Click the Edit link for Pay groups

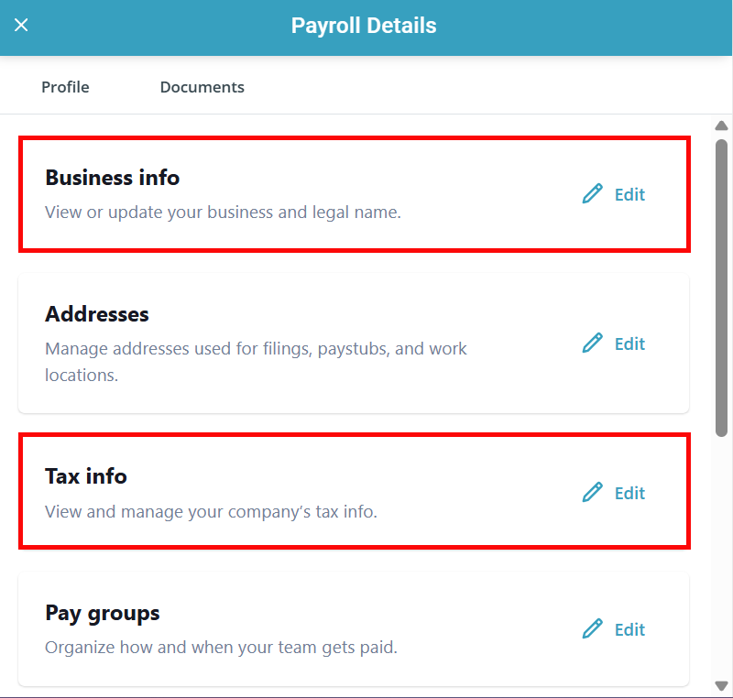(629, 629)
